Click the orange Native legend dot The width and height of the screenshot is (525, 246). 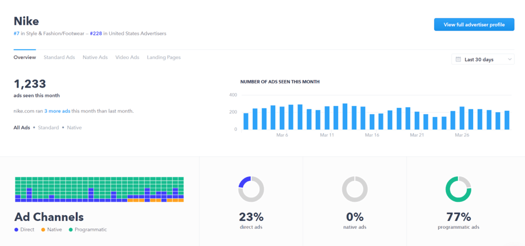tap(43, 230)
